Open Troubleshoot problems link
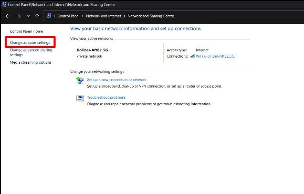Image resolution: width=304 pixels, height=194 pixels. coord(106,97)
